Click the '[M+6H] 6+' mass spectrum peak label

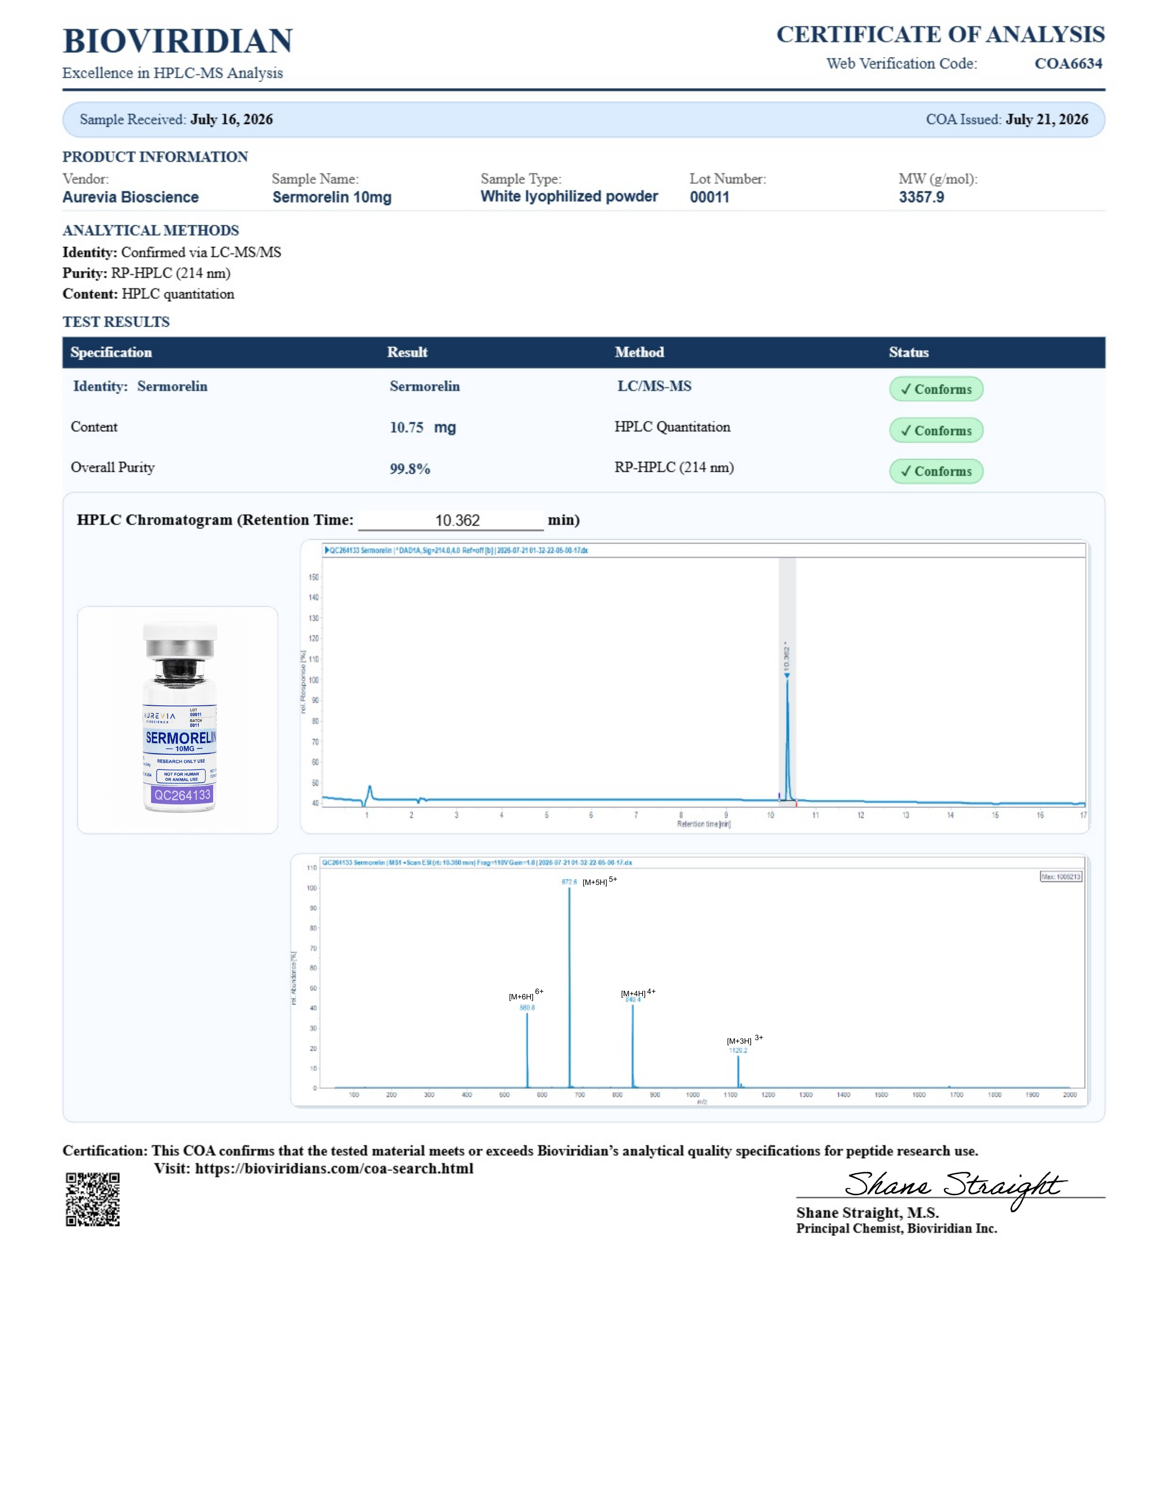526,994
